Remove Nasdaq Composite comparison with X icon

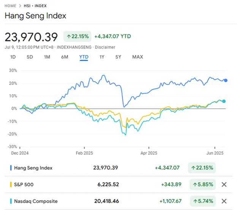point(224,201)
